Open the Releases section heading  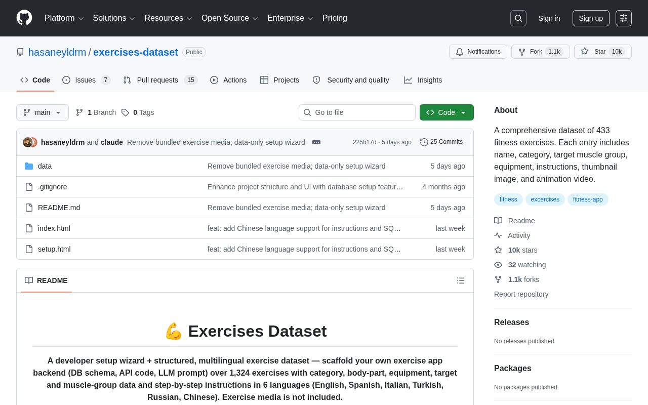[x=511, y=322]
